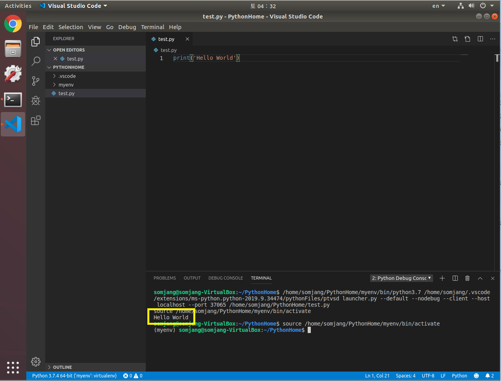
Task: Click the feedback smiley icon
Action: coord(476,376)
